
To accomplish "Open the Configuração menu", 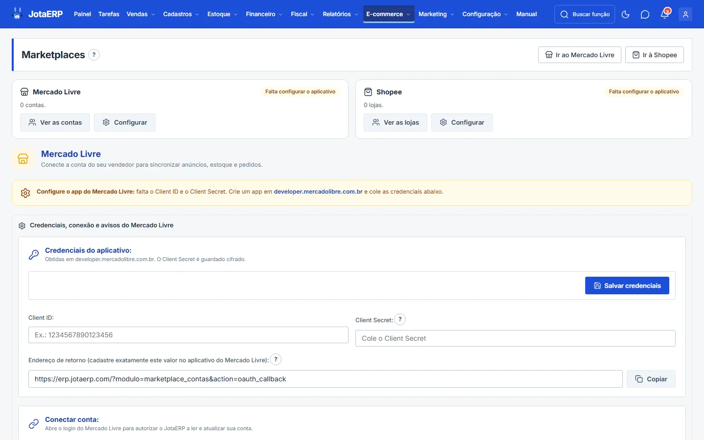I will 485,14.
